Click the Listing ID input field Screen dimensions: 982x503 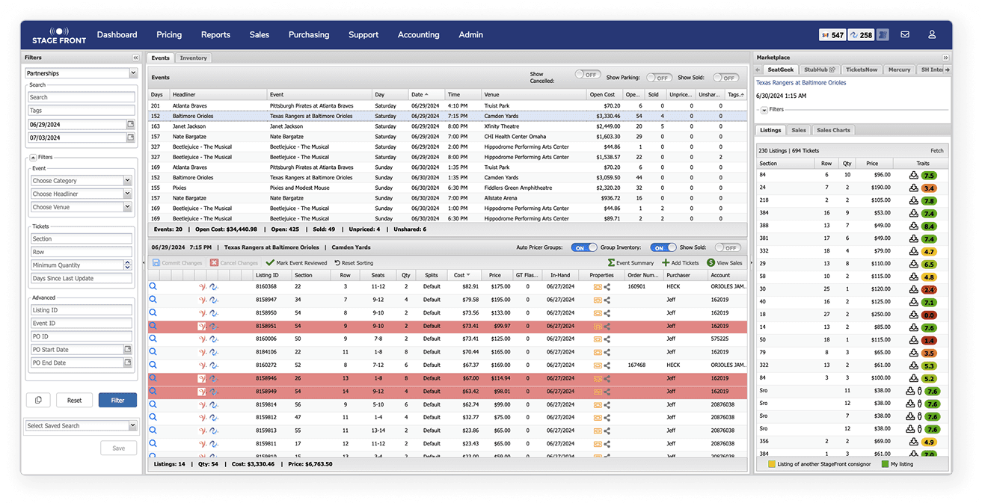(x=82, y=310)
